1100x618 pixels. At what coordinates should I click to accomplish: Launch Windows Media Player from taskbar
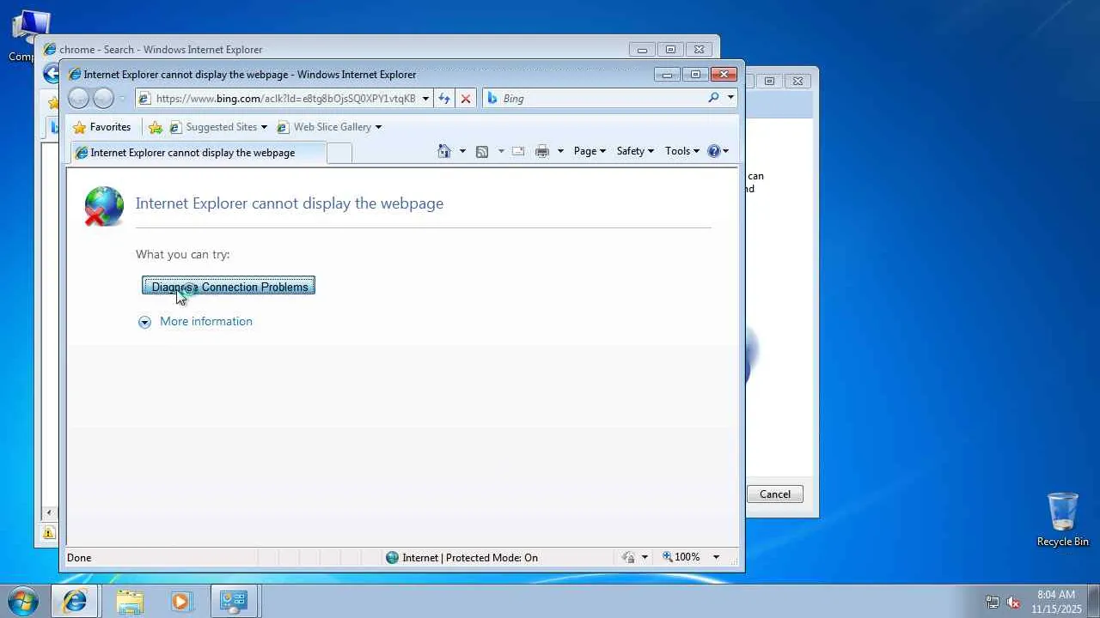tap(180, 601)
